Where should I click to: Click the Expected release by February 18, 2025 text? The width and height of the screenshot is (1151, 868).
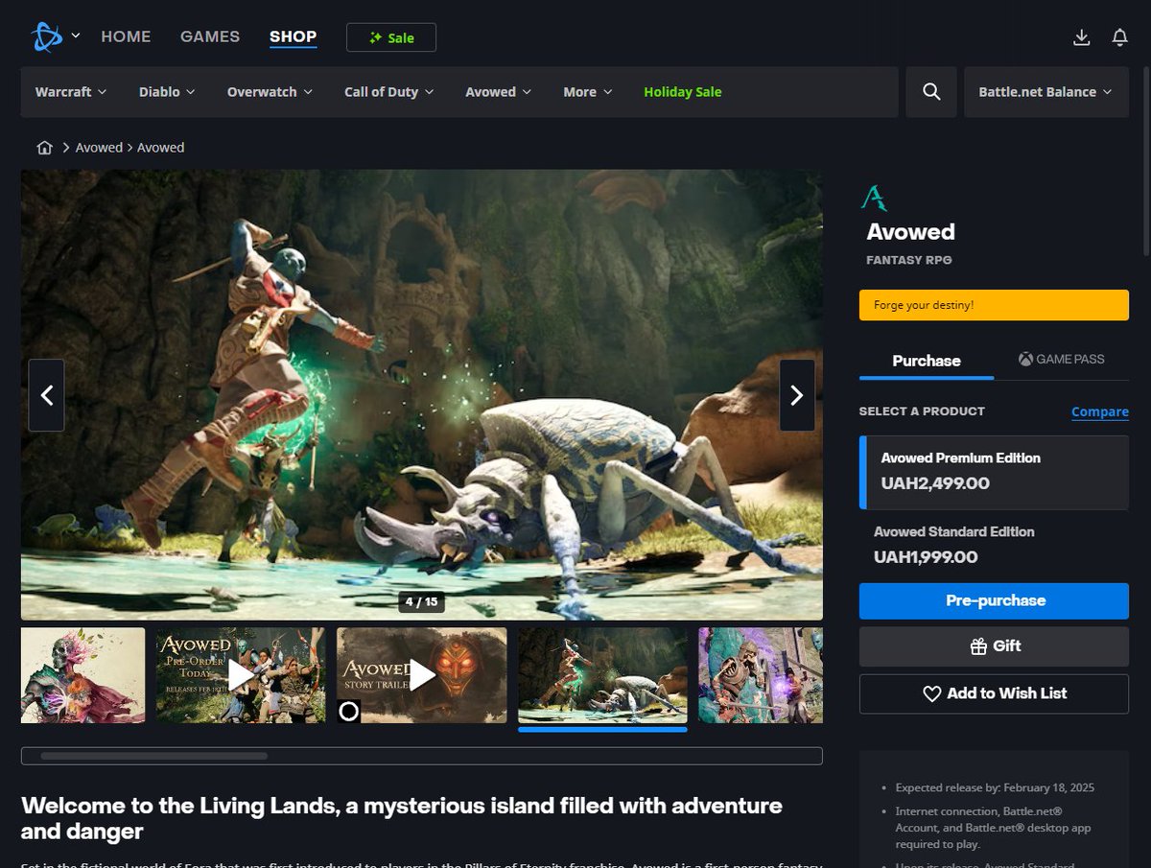pos(995,787)
